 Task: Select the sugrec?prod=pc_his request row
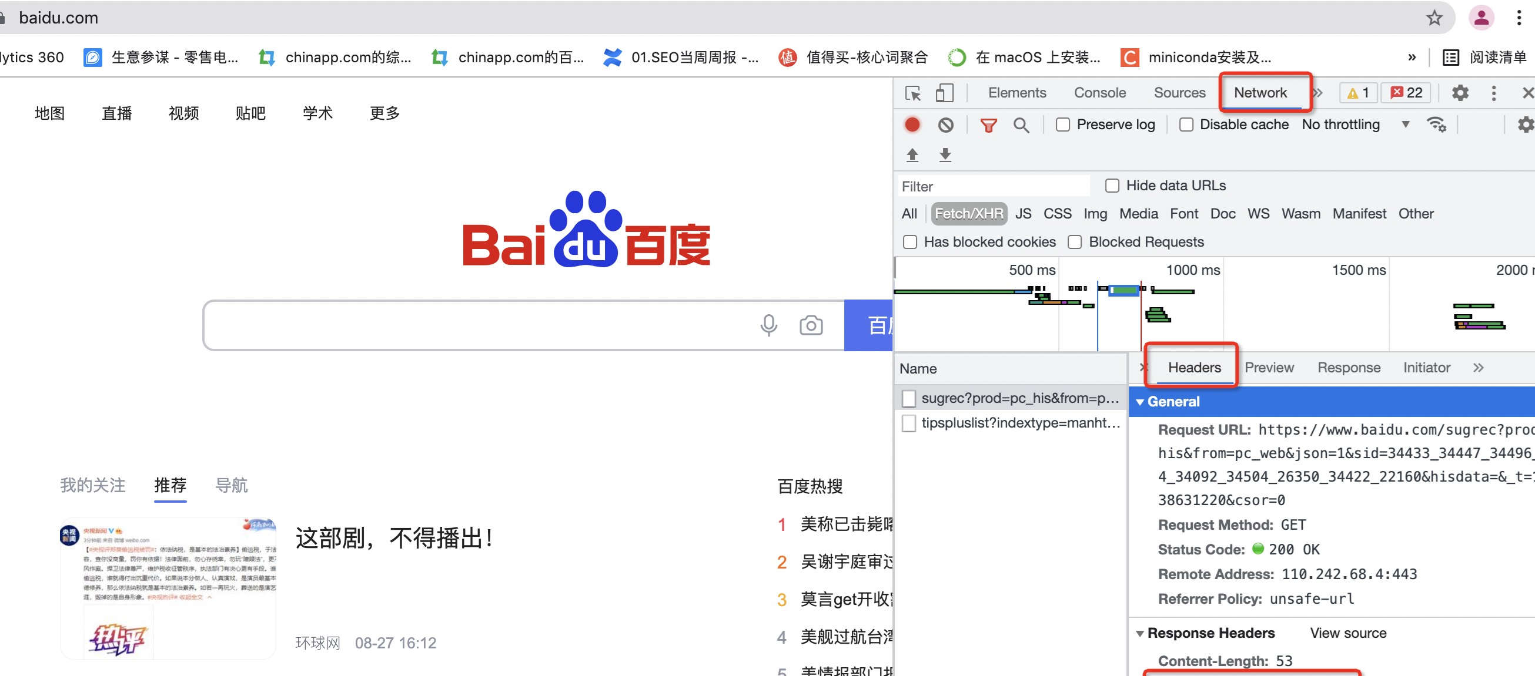click(x=1011, y=398)
